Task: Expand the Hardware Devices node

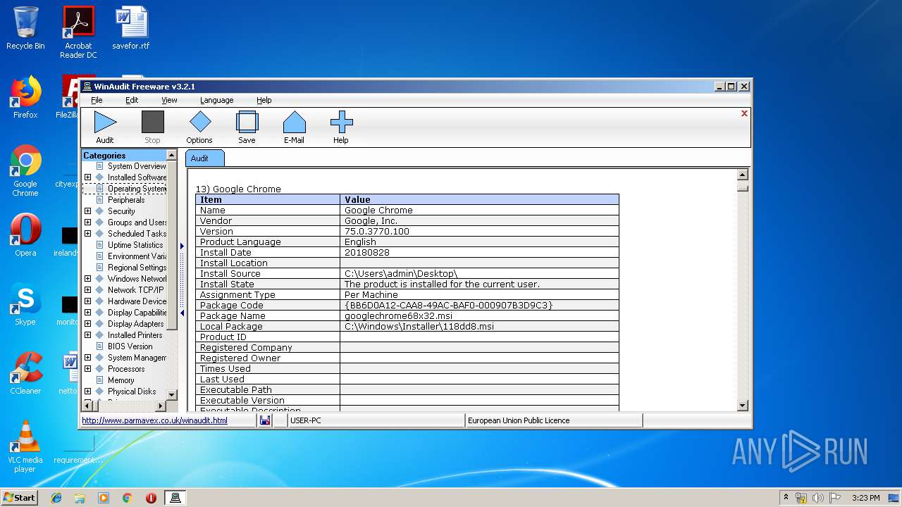Action: (87, 301)
